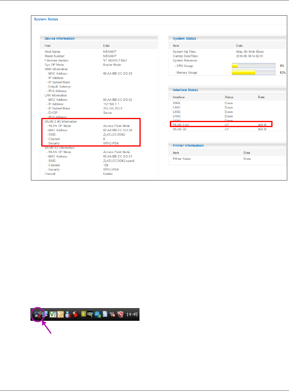This screenshot has width=289, height=391.
Task: Click 'WLAN 5G Information:' label
Action: (60, 148)
